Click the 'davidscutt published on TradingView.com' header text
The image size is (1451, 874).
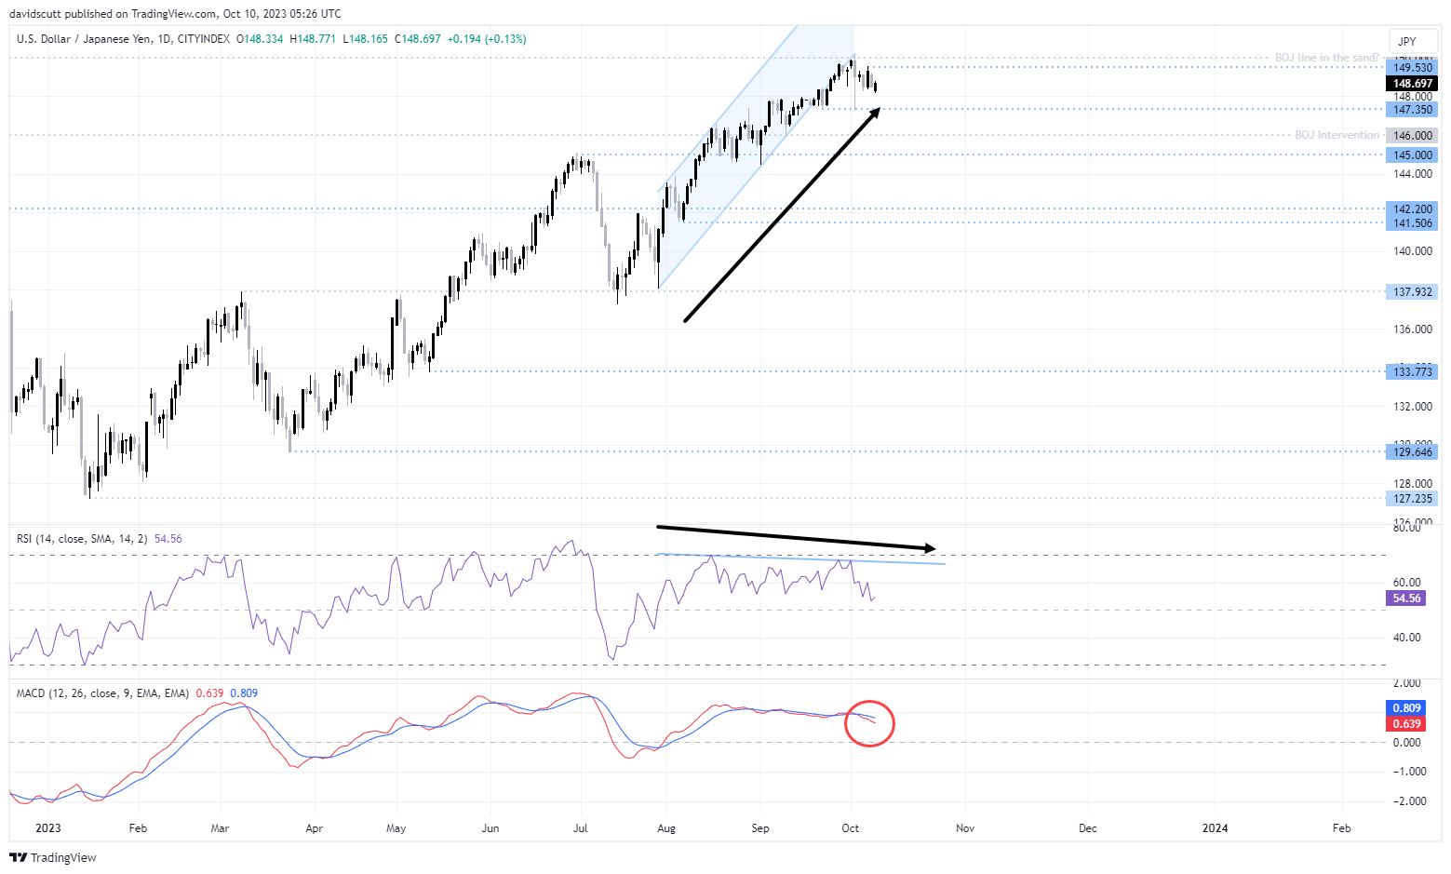click(113, 14)
